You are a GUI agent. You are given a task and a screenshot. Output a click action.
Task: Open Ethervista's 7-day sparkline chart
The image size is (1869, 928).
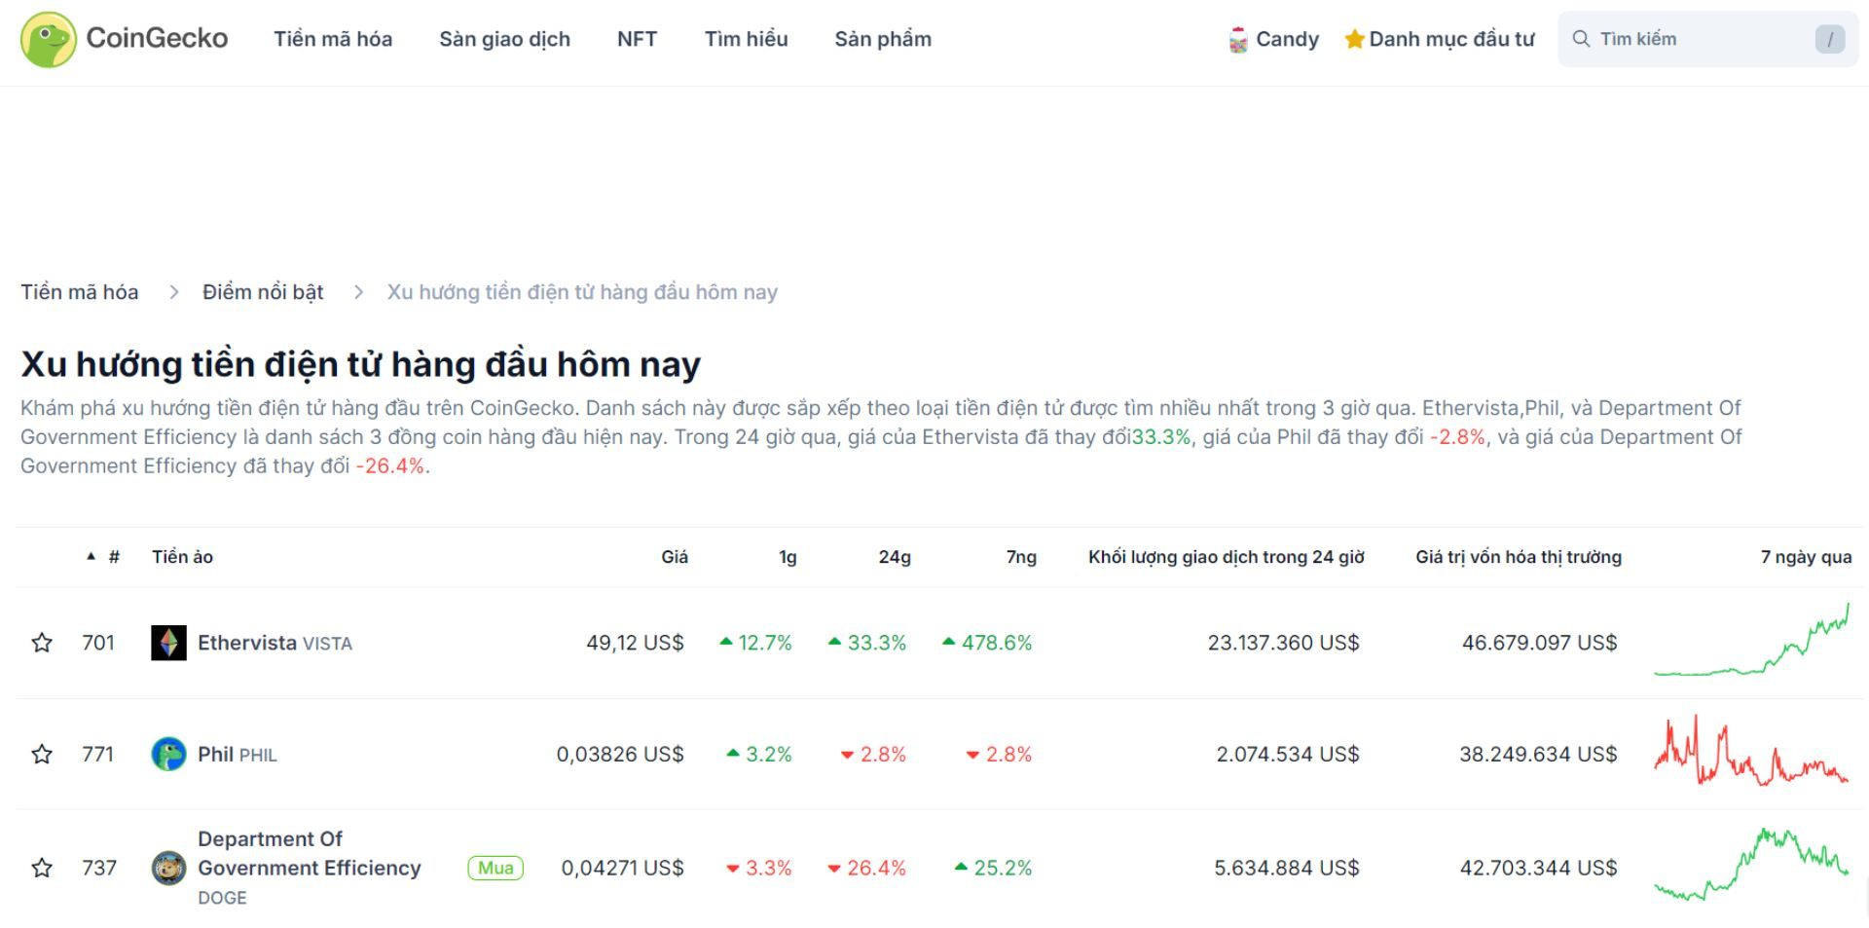(1752, 642)
